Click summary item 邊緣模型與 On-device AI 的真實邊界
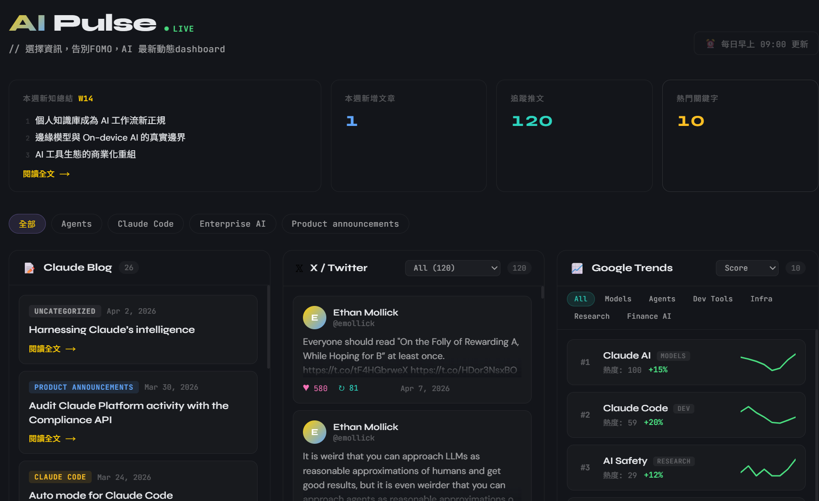 (x=110, y=137)
